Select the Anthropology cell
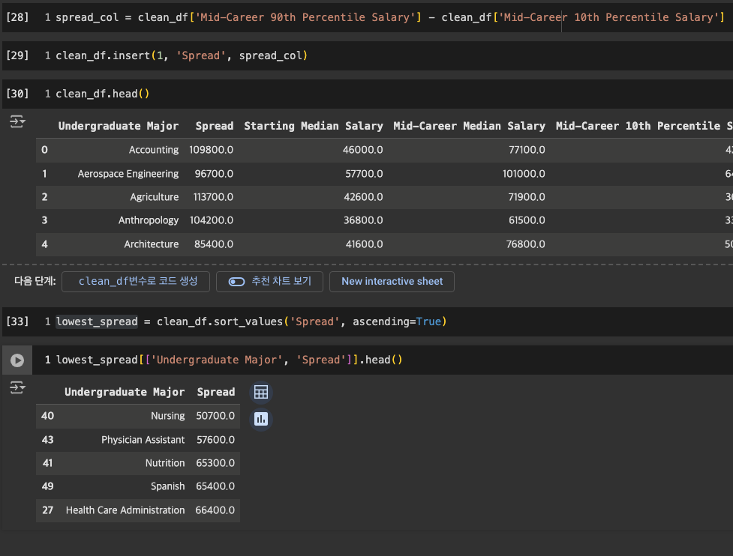This screenshot has height=556, width=733. 149,220
